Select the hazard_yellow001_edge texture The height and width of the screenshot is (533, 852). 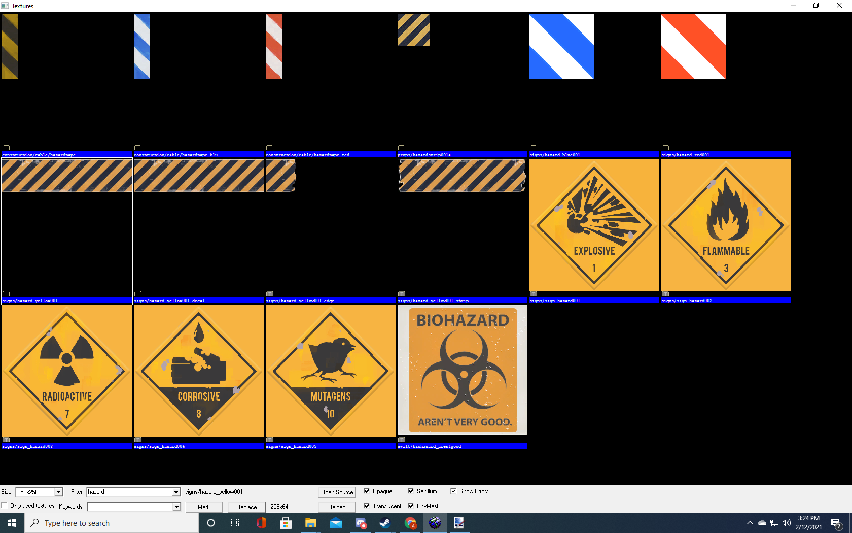281,176
